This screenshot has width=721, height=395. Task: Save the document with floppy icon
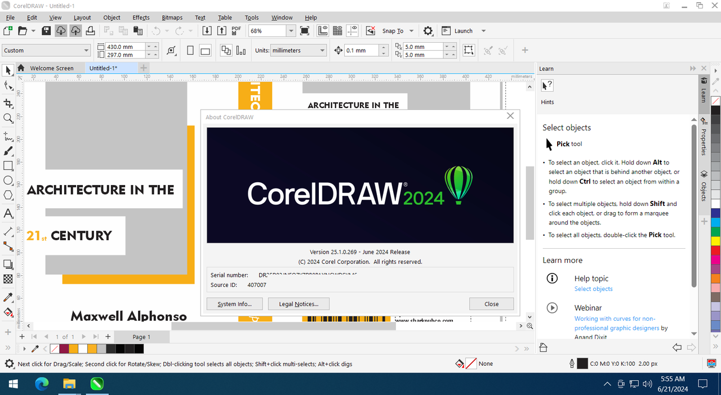(x=46, y=30)
